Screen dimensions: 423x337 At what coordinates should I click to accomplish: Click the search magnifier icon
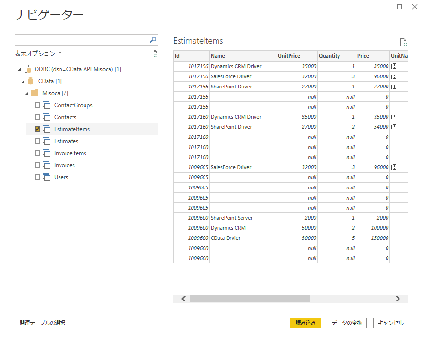[153, 40]
